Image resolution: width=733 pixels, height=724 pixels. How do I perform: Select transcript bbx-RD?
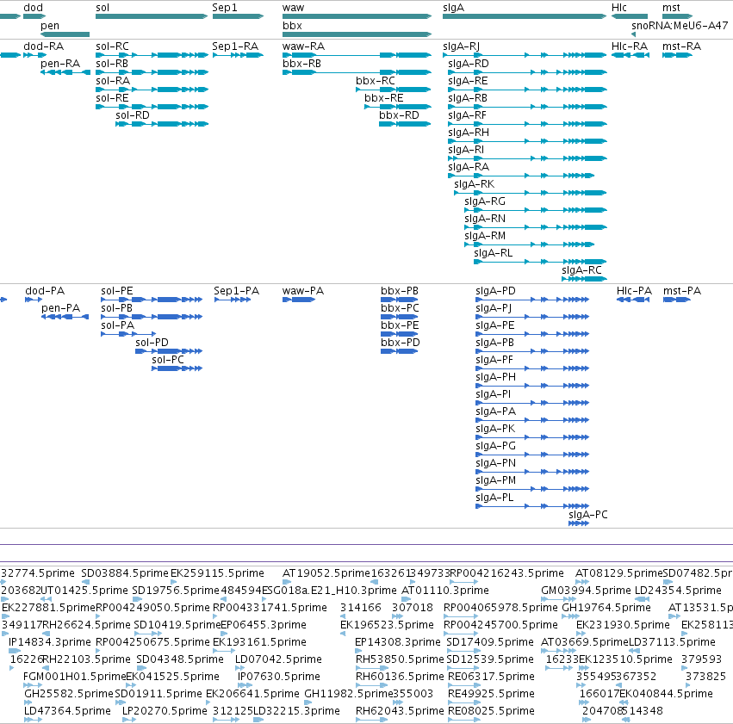(x=399, y=114)
